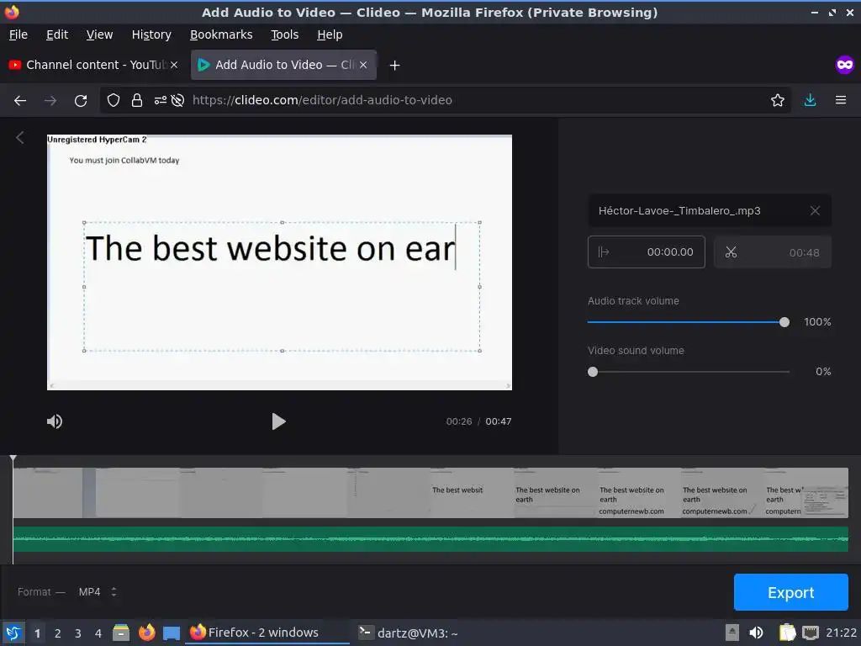The height and width of the screenshot is (646, 861).
Task: Click the audio duration value 00:48
Action: click(804, 252)
